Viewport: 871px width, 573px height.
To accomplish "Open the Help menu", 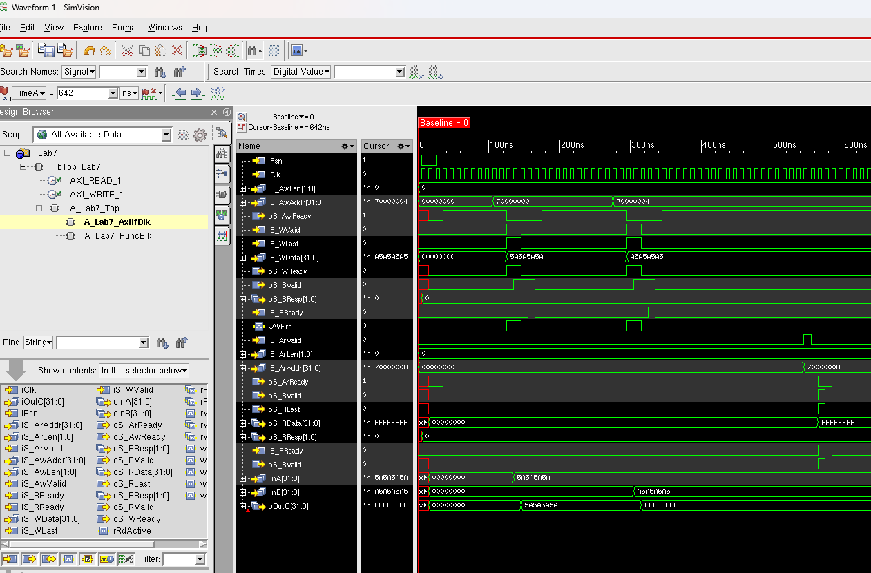I will coord(201,28).
